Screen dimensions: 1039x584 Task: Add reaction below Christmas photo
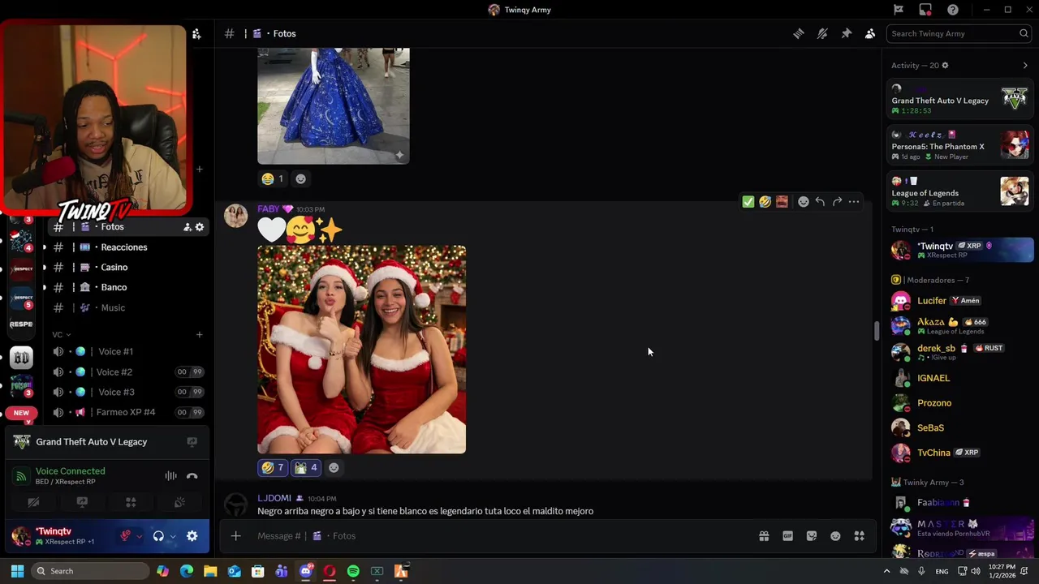[334, 467]
